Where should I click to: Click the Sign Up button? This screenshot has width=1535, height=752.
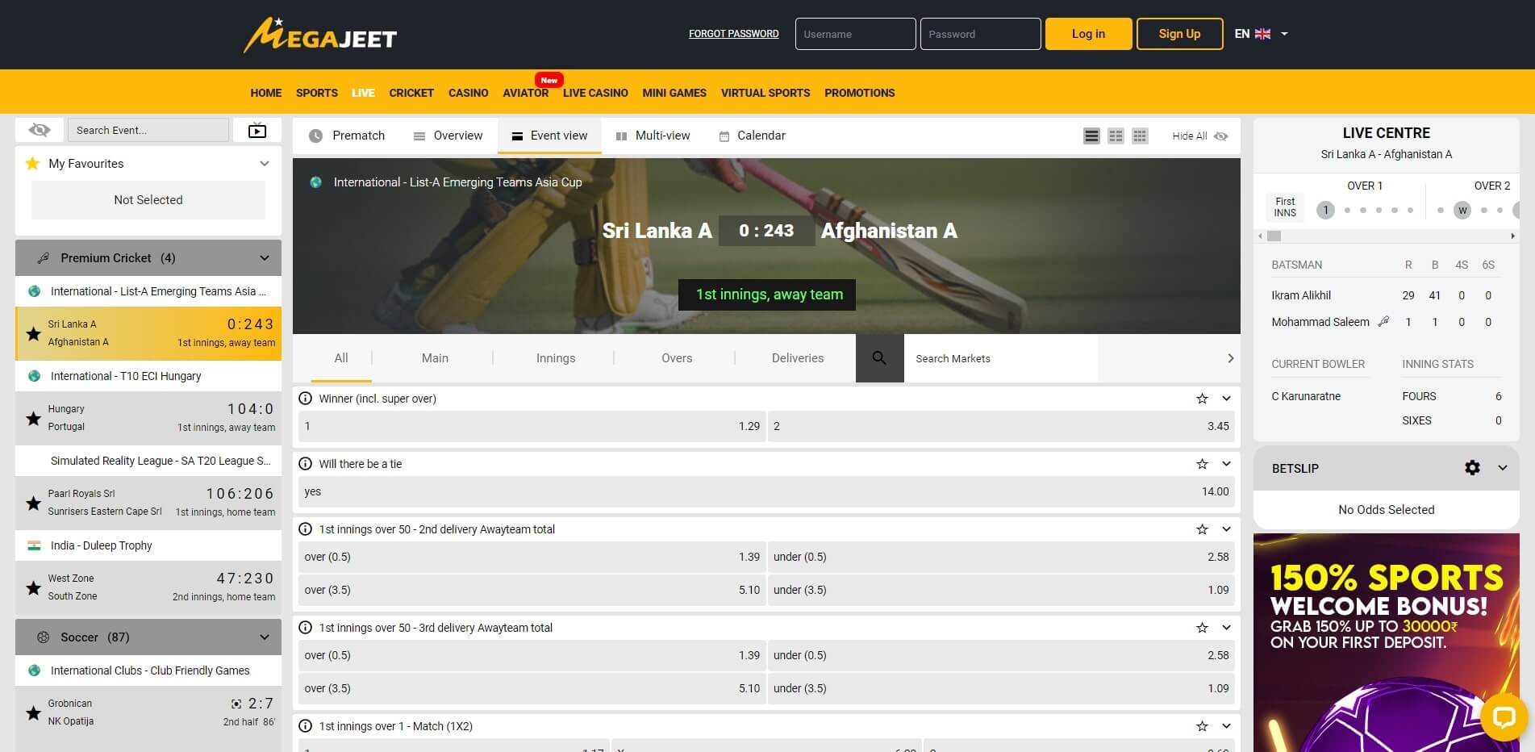pyautogui.click(x=1179, y=34)
